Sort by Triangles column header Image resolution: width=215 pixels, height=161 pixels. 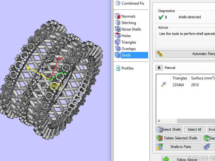coord(180,78)
